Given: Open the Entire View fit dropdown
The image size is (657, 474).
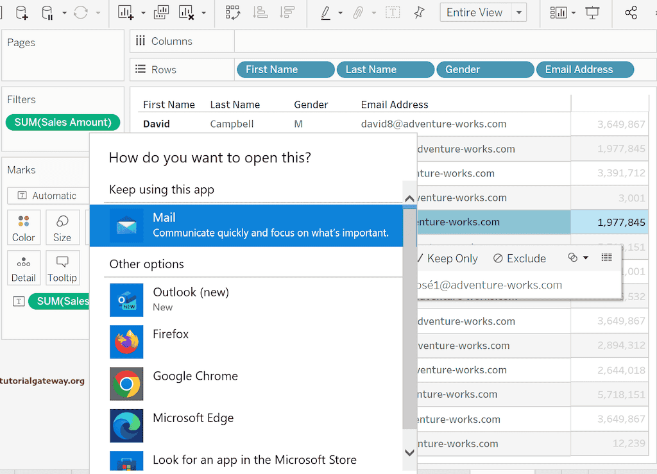Looking at the screenshot, I should 517,12.
